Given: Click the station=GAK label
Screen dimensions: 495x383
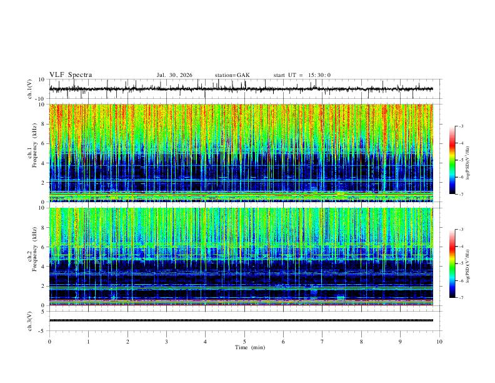Looking at the screenshot, I should pos(232,75).
